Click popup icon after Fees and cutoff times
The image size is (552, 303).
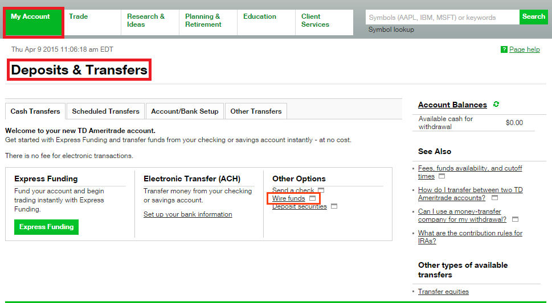tap(442, 176)
